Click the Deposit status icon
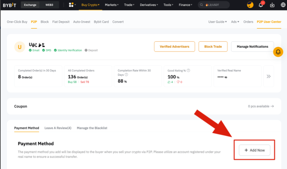Image resolution: width=287 pixels, height=169 pixels. coord(86,50)
